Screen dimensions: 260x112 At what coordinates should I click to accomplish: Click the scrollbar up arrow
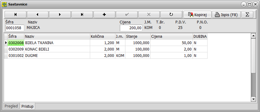[253, 36]
